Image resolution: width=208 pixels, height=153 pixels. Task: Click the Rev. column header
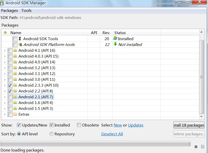coord(106,33)
